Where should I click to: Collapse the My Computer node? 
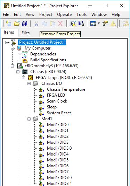point(13,48)
